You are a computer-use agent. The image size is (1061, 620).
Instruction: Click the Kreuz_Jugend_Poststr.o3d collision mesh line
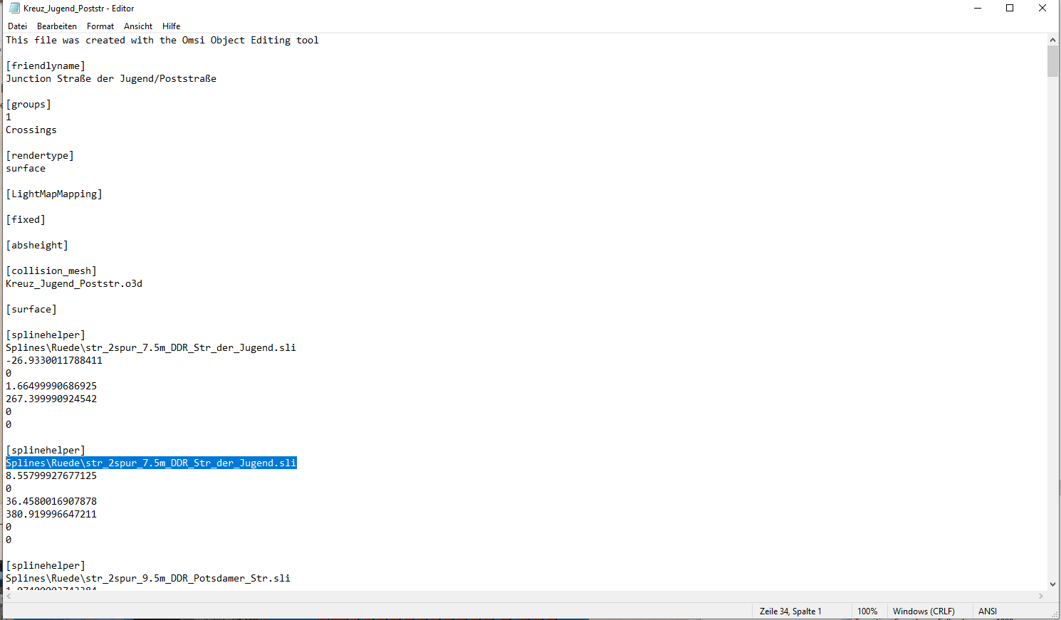[74, 284]
